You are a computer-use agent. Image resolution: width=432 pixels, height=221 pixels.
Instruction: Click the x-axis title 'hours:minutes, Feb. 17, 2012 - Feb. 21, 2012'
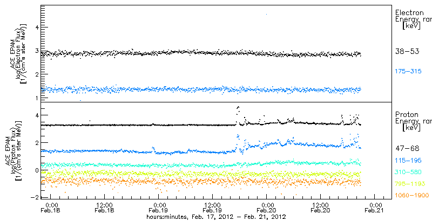coord(215,217)
